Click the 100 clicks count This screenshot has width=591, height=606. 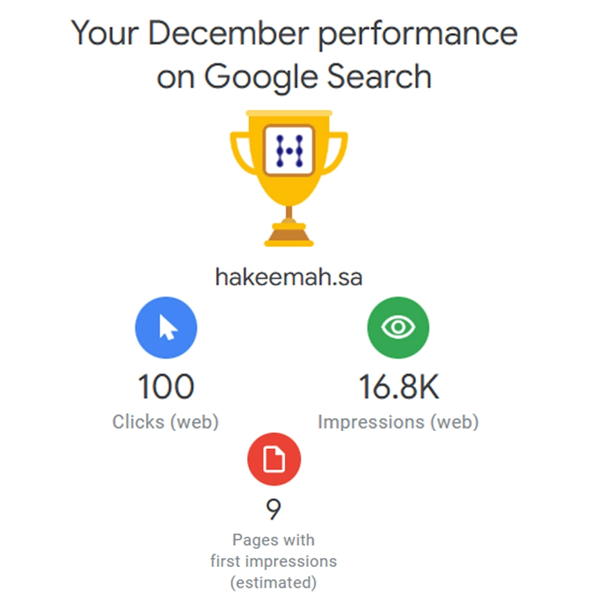166,387
